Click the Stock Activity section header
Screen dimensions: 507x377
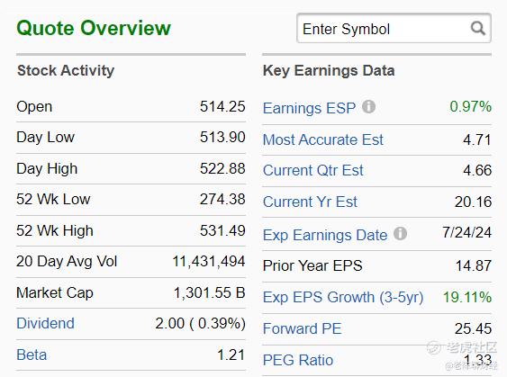66,70
